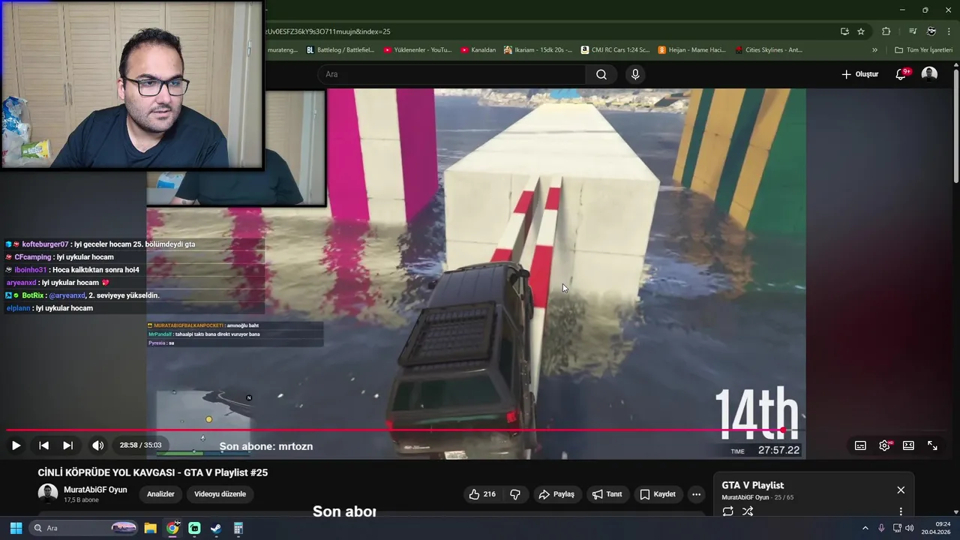Screen dimensions: 960x540
Task: Play the YouTube video
Action: pos(16,445)
